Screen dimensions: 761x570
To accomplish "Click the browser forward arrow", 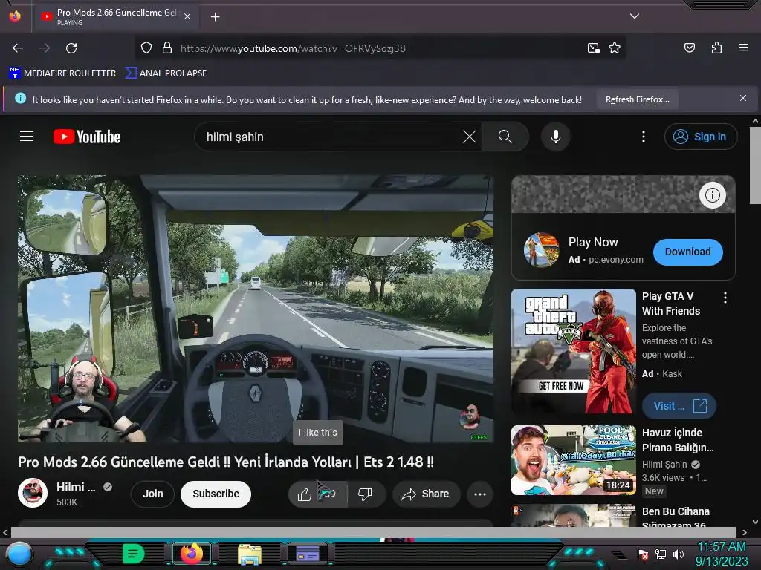I will (45, 48).
